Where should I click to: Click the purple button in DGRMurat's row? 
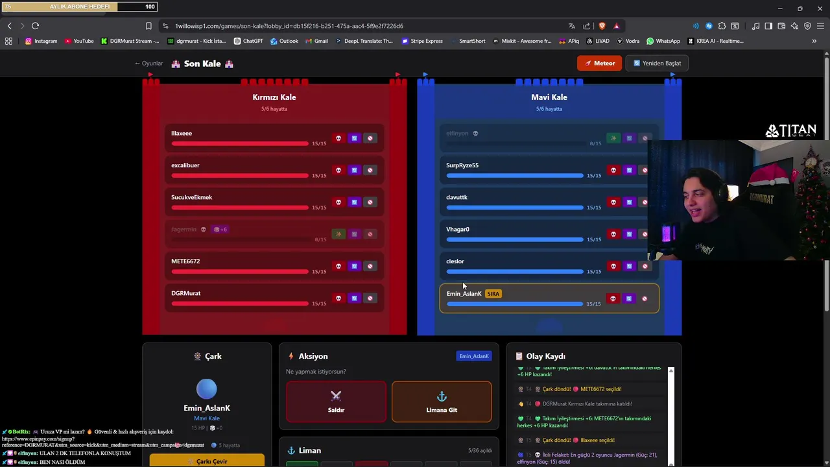click(x=354, y=298)
